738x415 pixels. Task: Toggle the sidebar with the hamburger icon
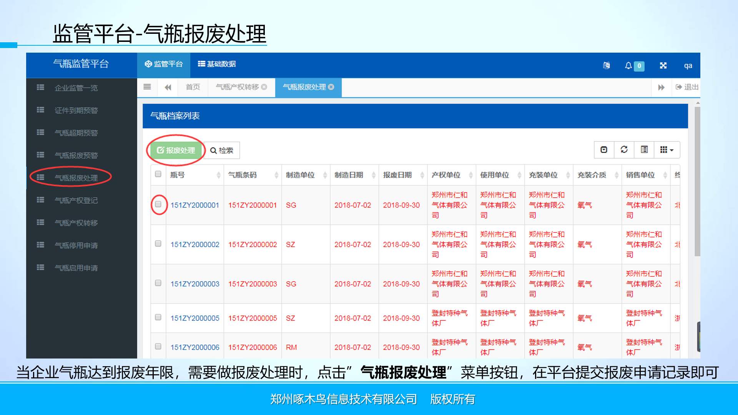point(147,87)
